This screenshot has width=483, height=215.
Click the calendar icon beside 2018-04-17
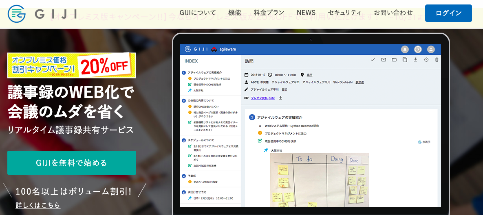click(246, 75)
